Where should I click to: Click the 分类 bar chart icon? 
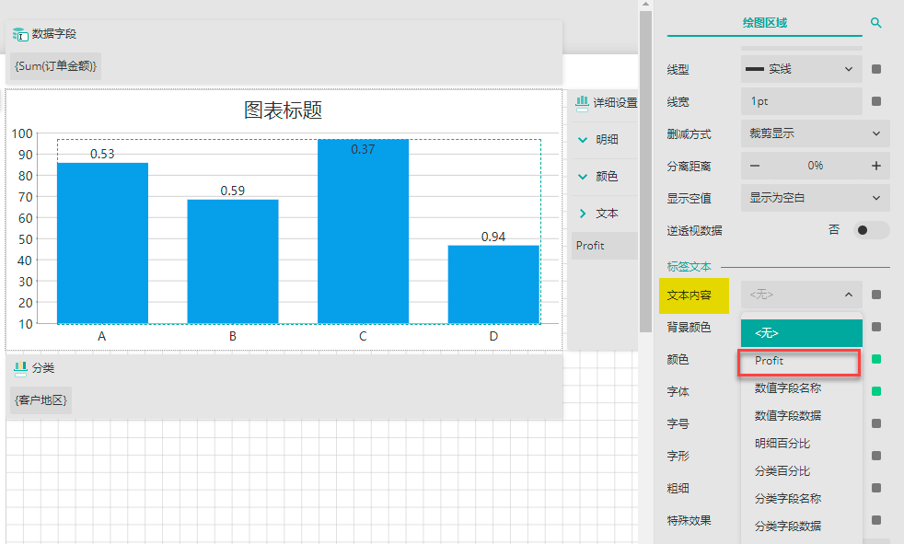pyautogui.click(x=20, y=368)
